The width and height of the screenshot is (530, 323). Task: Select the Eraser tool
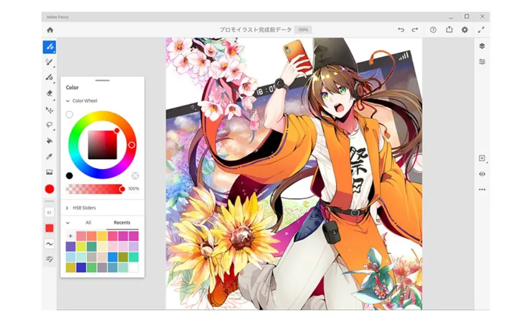[49, 93]
